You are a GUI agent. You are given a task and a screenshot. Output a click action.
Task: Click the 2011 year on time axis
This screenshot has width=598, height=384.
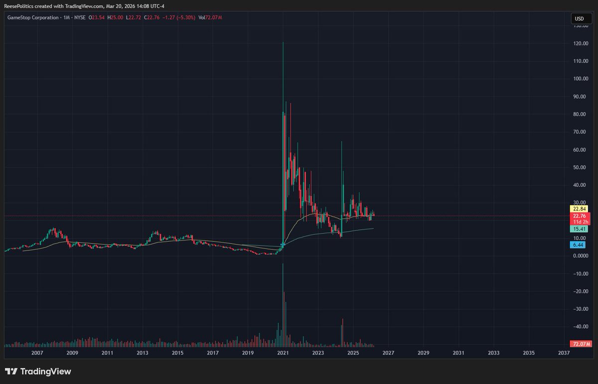coord(107,353)
